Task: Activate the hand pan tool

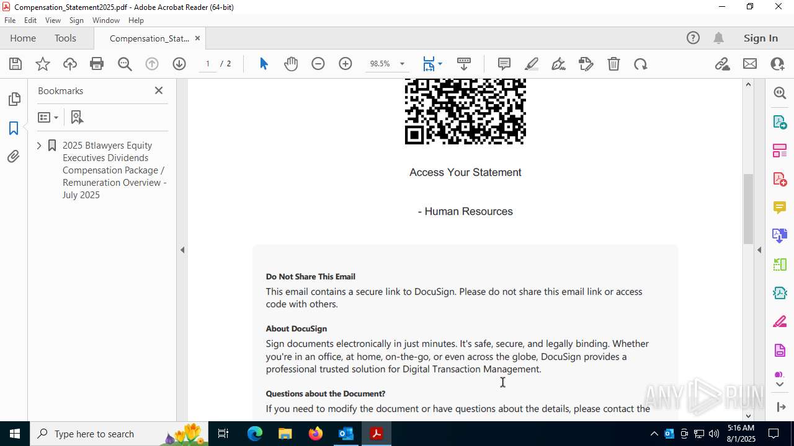Action: point(291,64)
